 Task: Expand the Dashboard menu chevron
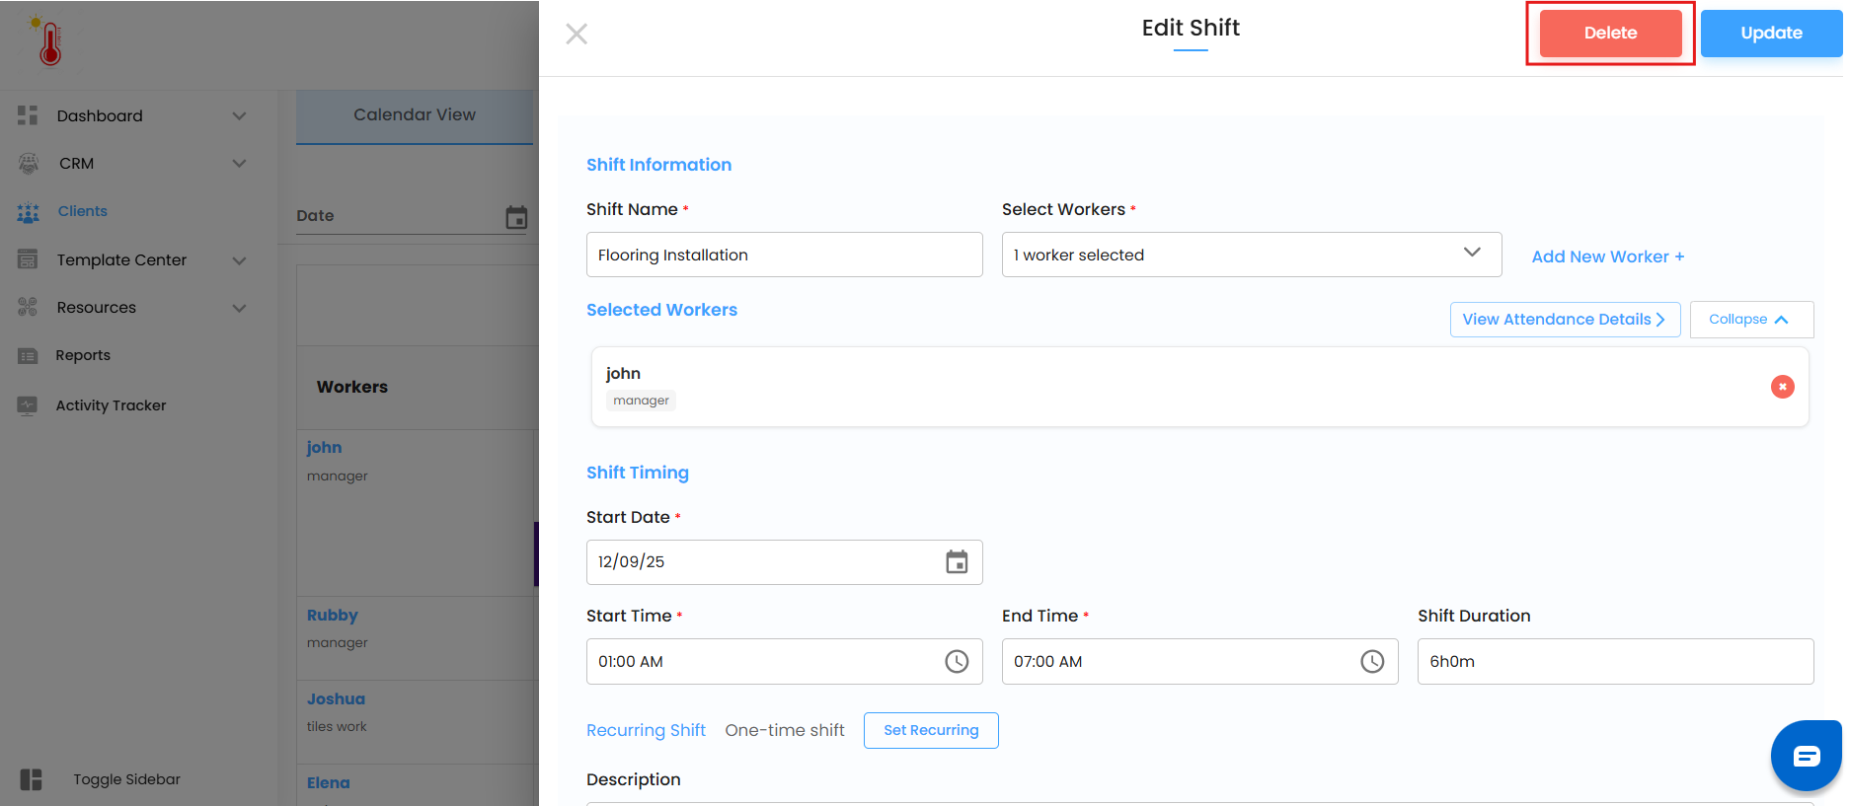click(239, 116)
